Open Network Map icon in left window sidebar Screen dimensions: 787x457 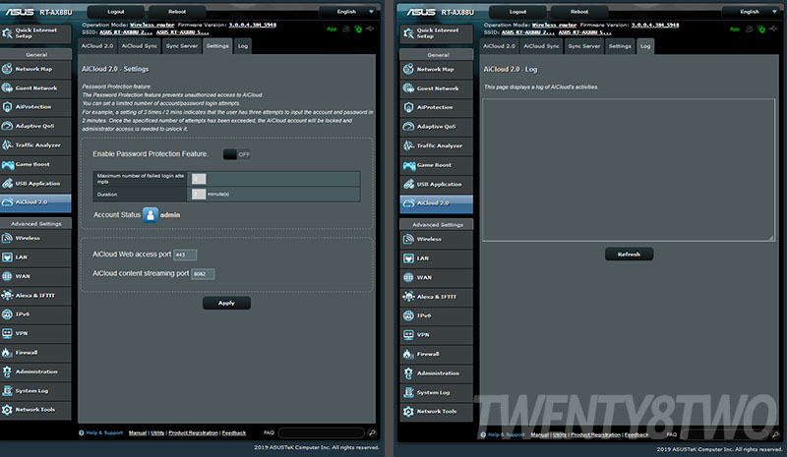(7, 69)
